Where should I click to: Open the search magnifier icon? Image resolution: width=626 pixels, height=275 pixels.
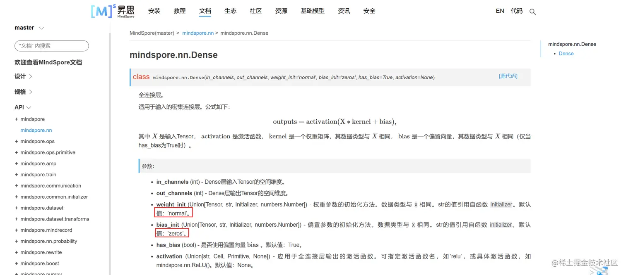tap(532, 12)
